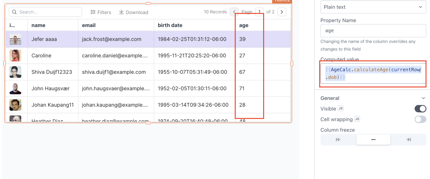Image resolution: width=430 pixels, height=179 pixels.
Task: Select no column freeze option
Action: click(x=373, y=140)
